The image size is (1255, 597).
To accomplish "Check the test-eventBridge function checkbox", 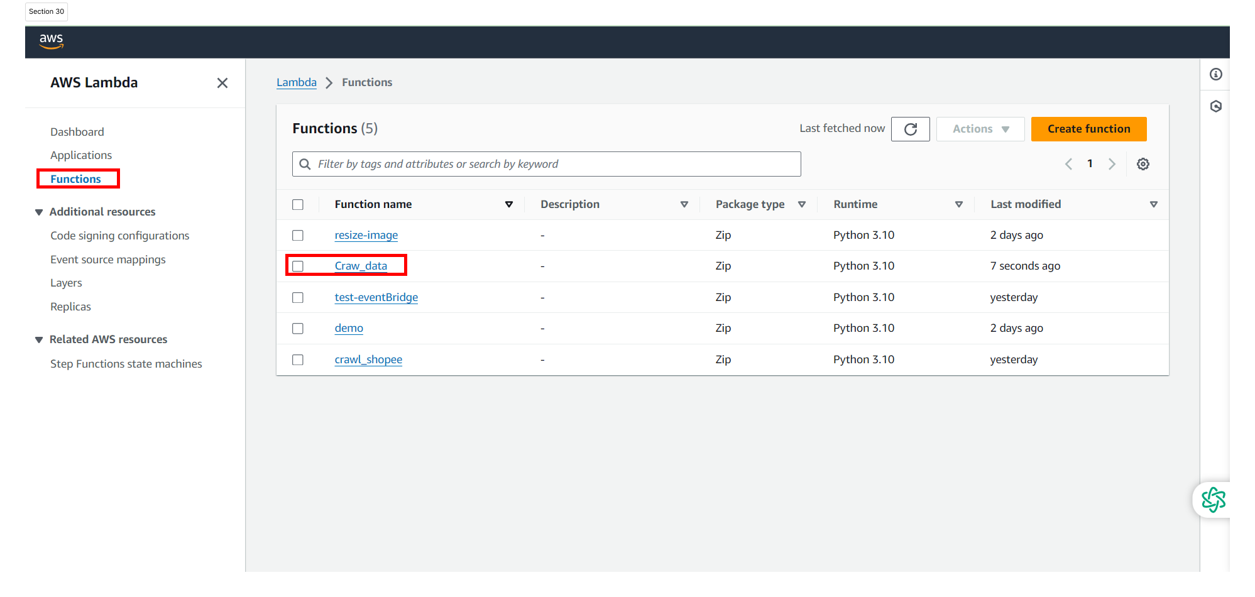I will point(298,297).
